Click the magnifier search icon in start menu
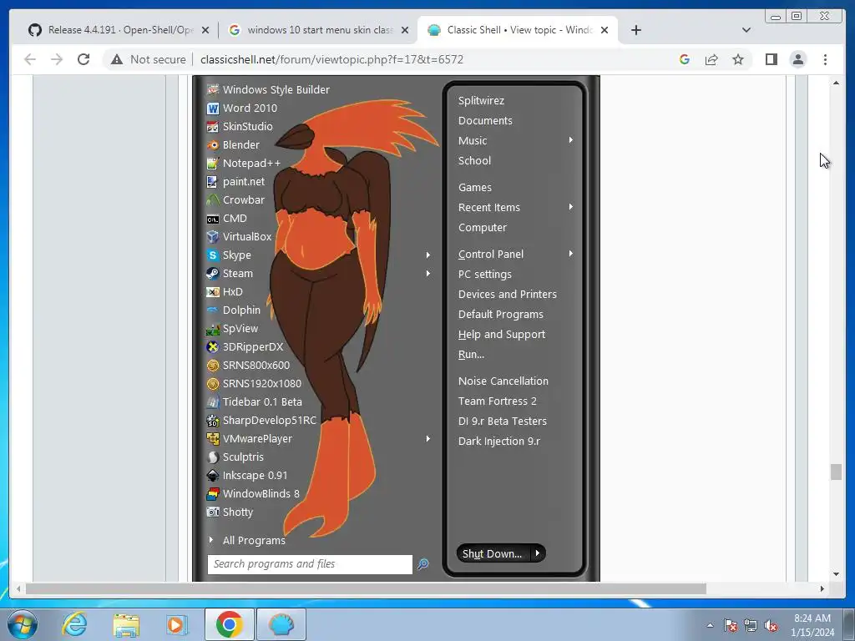This screenshot has height=641, width=855. tap(422, 564)
